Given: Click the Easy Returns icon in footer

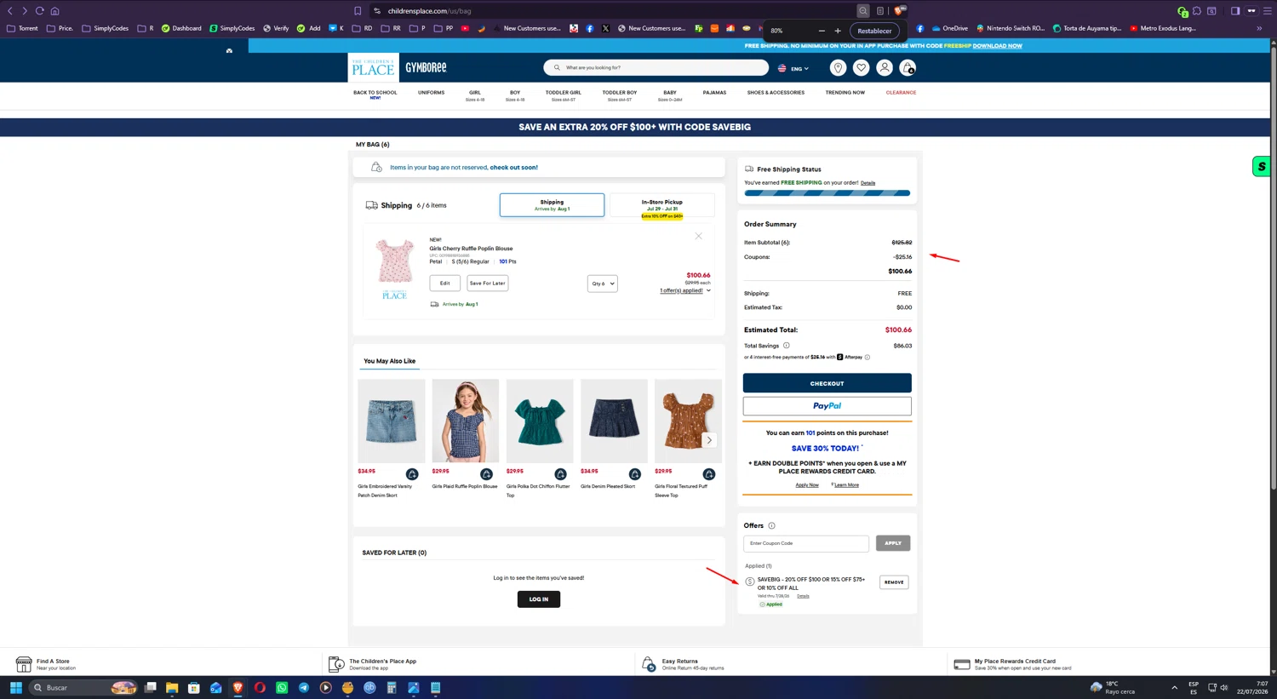Looking at the screenshot, I should (x=649, y=664).
